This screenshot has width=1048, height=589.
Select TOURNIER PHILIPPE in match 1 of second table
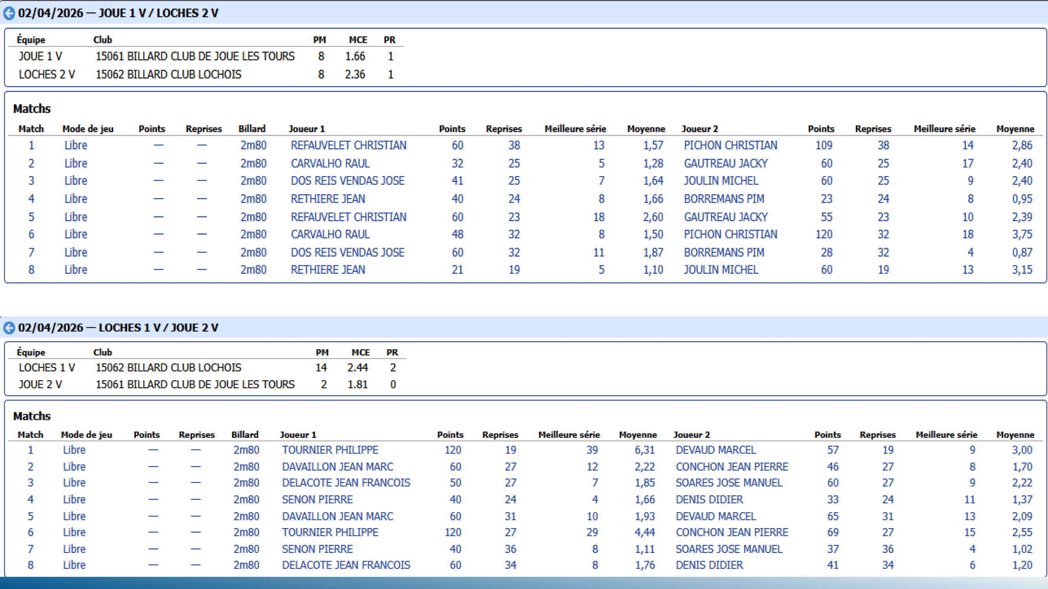[x=330, y=450]
